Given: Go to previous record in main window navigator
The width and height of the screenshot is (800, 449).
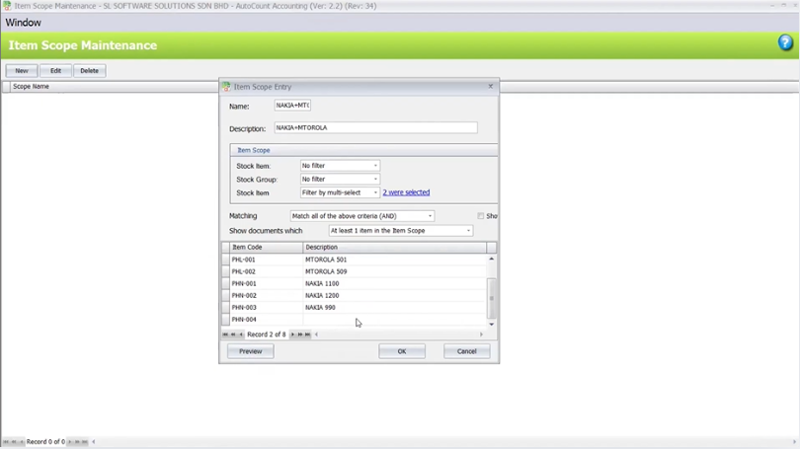Looking at the screenshot, I should click(x=21, y=442).
